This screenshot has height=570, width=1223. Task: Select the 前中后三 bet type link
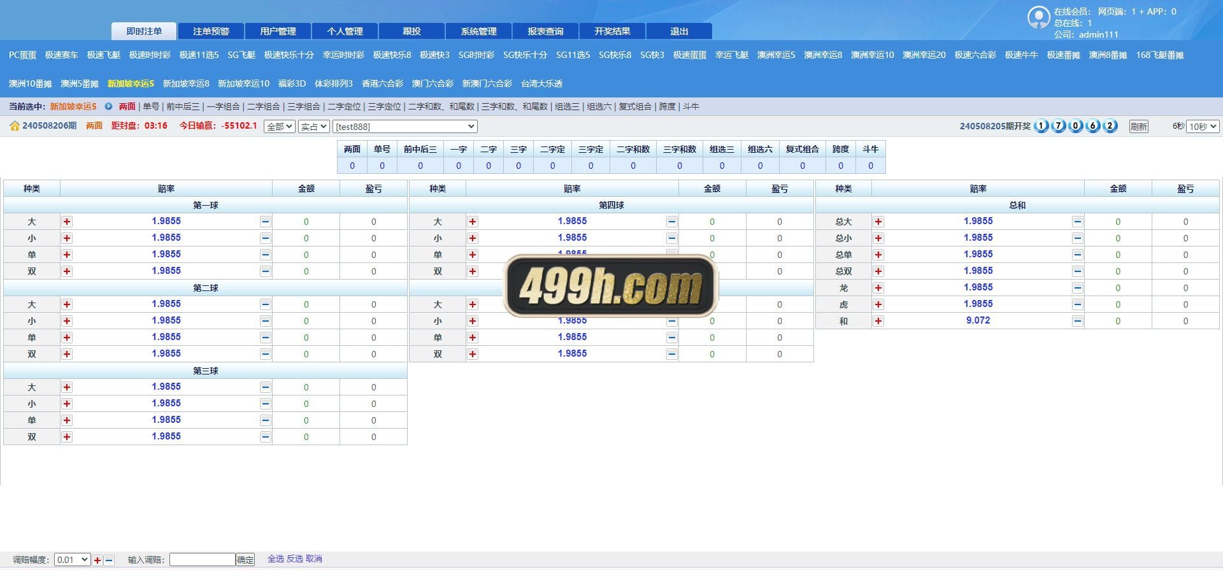tap(183, 107)
